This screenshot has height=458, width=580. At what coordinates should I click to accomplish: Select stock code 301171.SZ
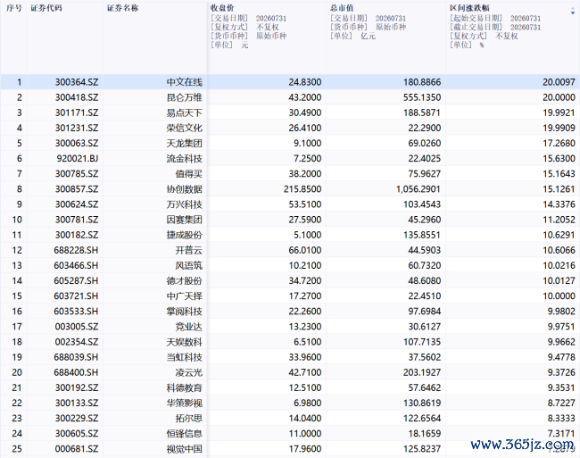[77, 112]
